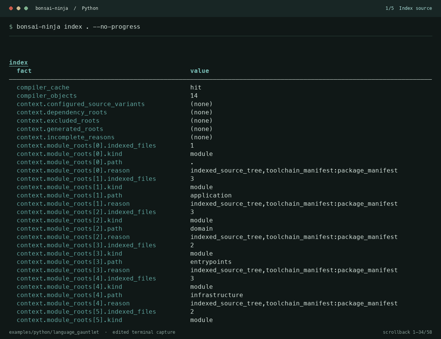The width and height of the screenshot is (441, 339).
Task: Click the 1/5 step counter
Action: click(390, 8)
